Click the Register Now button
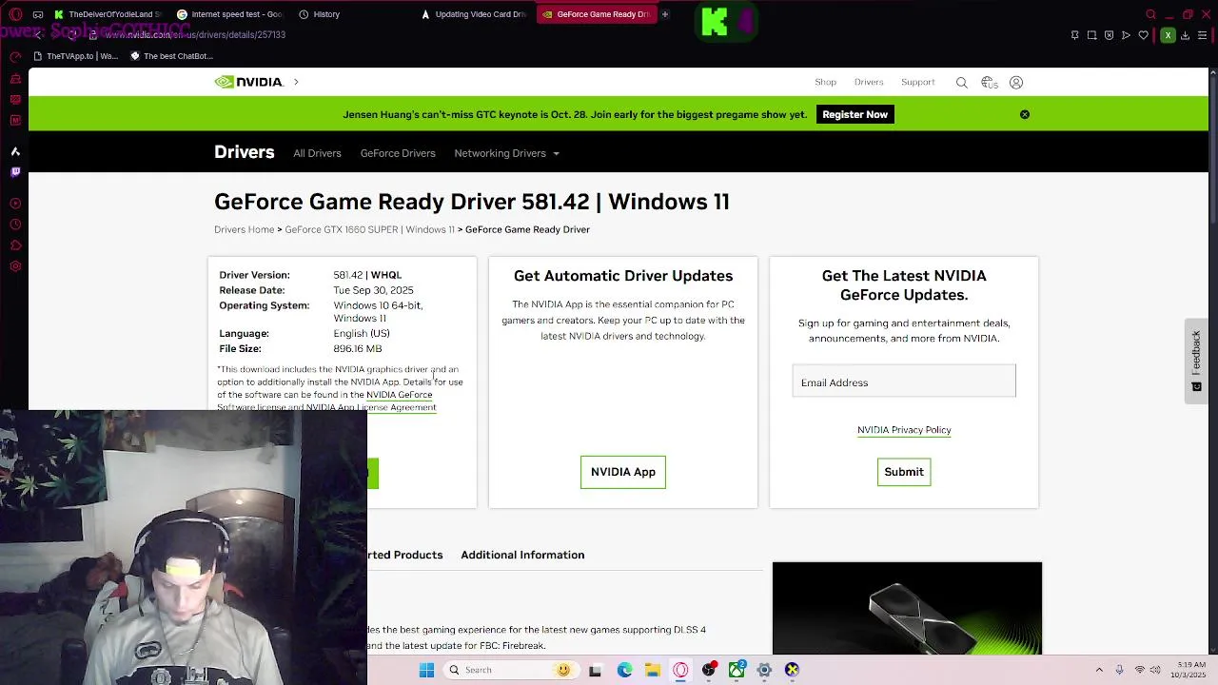Screen dimensions: 1218x685 (x=855, y=114)
